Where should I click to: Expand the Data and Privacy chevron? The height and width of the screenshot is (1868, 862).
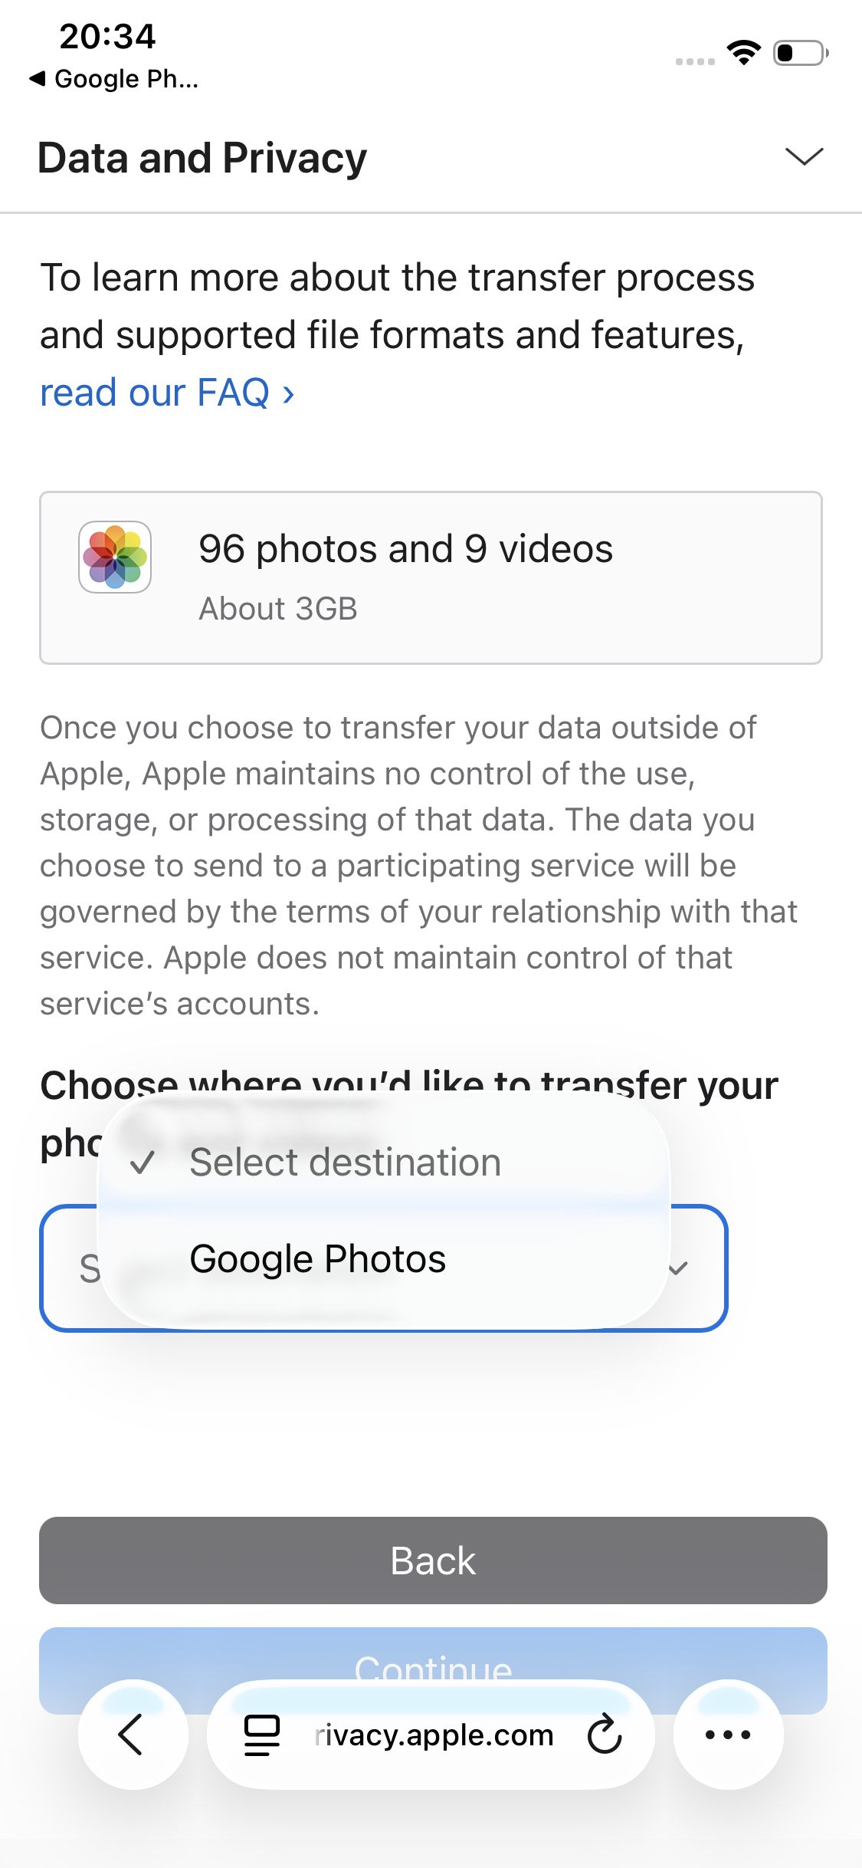pyautogui.click(x=804, y=156)
